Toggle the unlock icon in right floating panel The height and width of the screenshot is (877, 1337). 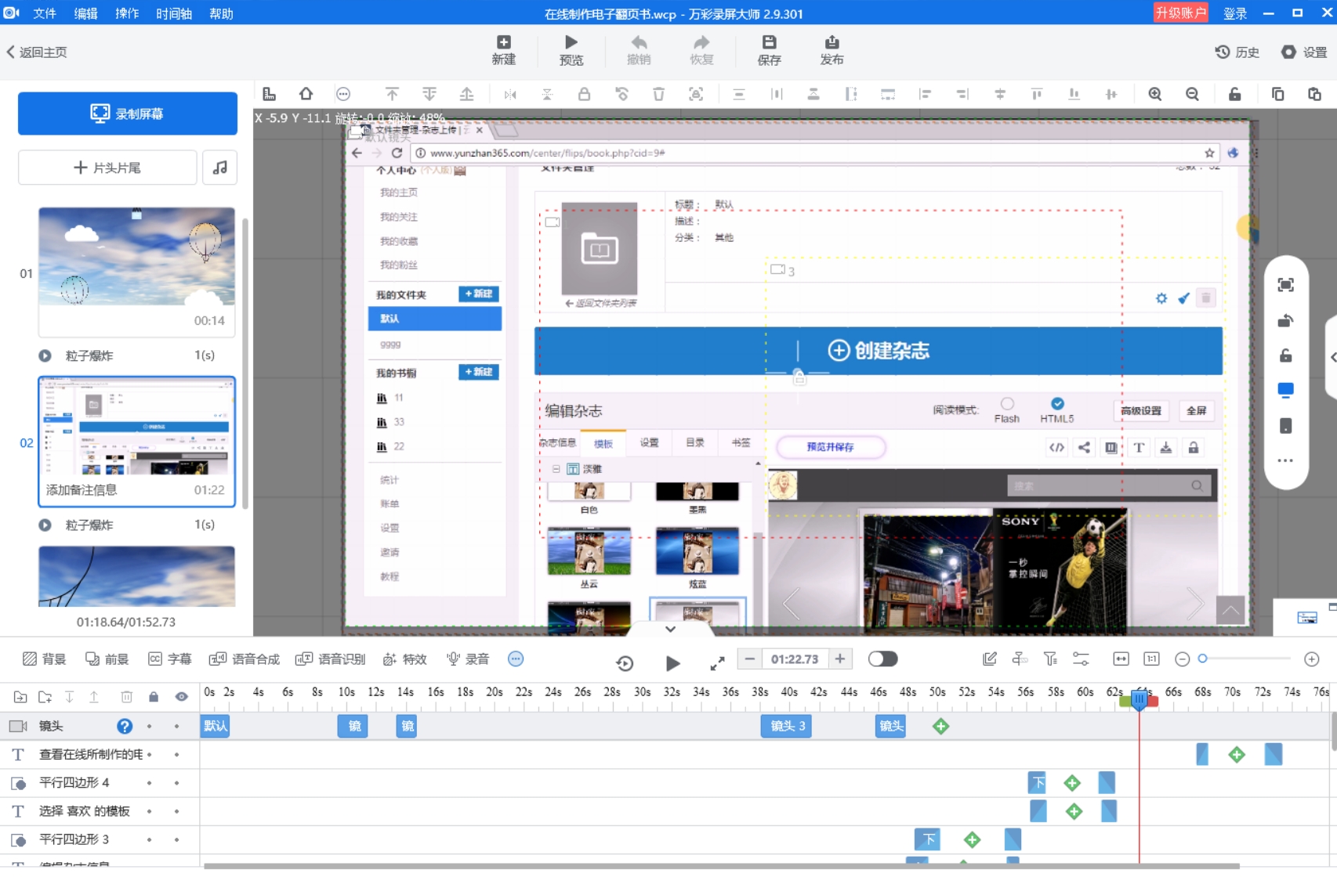pos(1285,355)
